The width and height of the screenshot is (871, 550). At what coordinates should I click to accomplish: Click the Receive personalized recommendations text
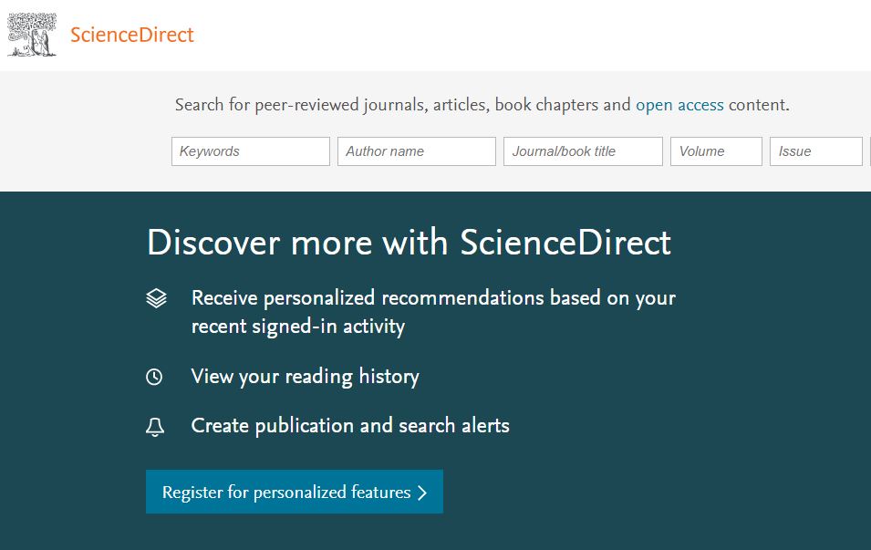[433, 298]
